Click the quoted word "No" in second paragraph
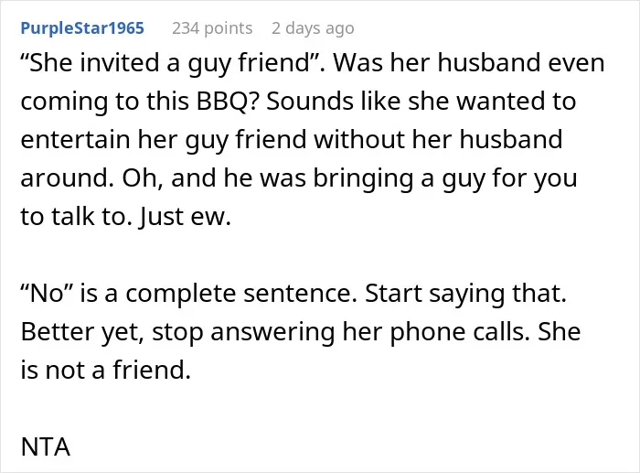Image resolution: width=640 pixels, height=473 pixels. point(47,294)
